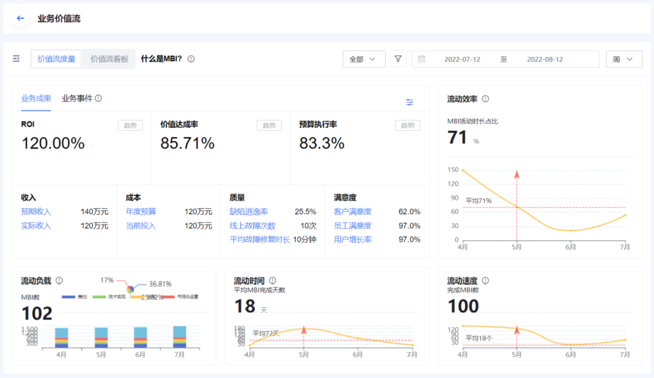
Task: Select the 业务成果 tab
Action: point(36,98)
